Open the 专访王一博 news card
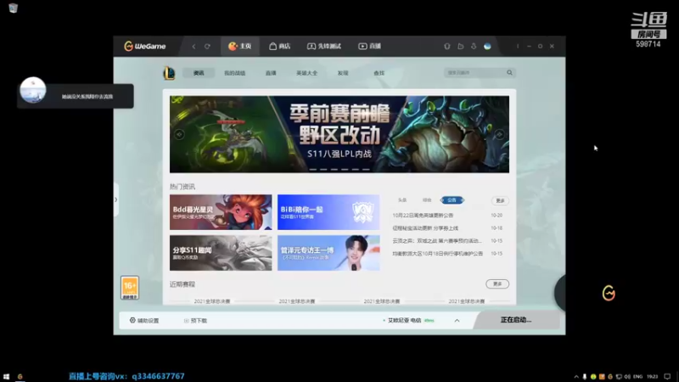Screen dimensions: 679x382 328,253
